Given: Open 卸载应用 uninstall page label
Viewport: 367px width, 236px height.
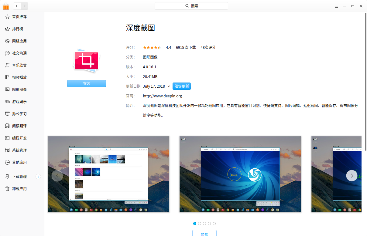Looking at the screenshot, I should pyautogui.click(x=19, y=189).
